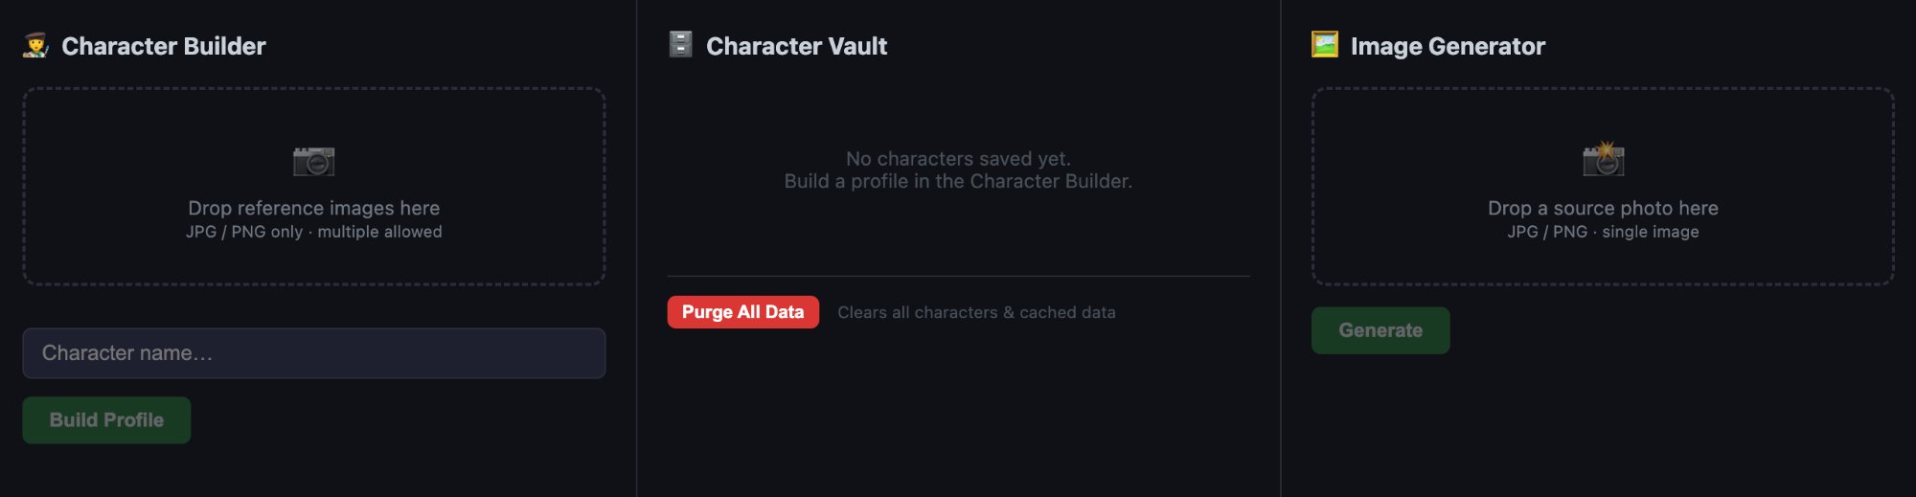The width and height of the screenshot is (1916, 497).
Task: Select the Image Generator heading
Action: pyautogui.click(x=1447, y=46)
